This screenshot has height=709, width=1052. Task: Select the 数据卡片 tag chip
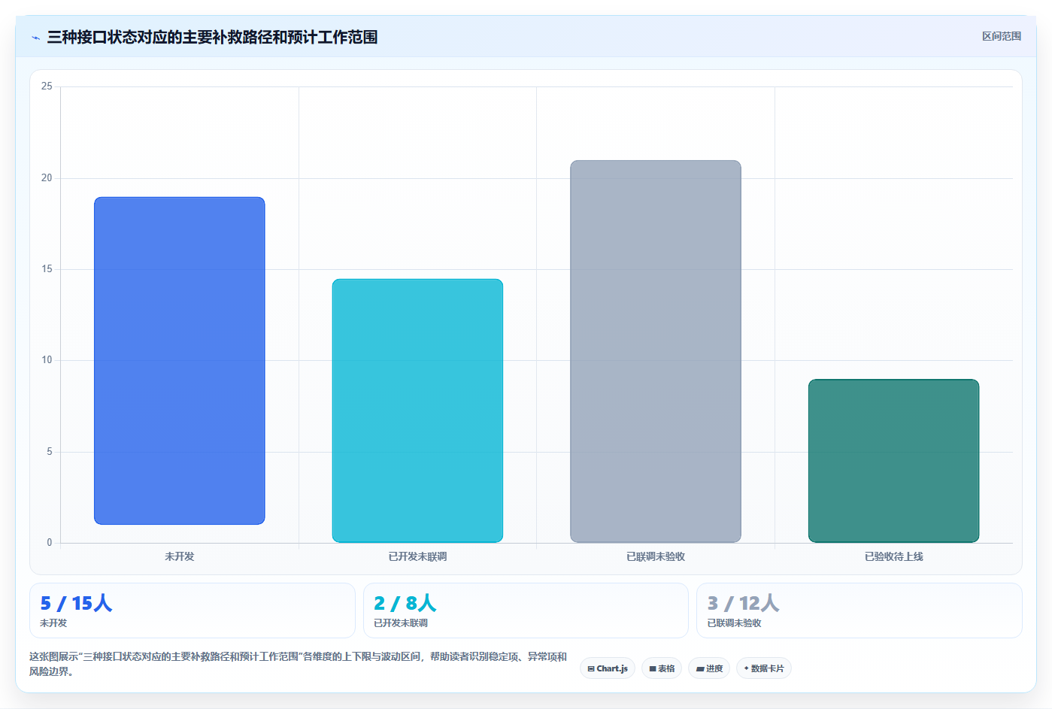[764, 668]
